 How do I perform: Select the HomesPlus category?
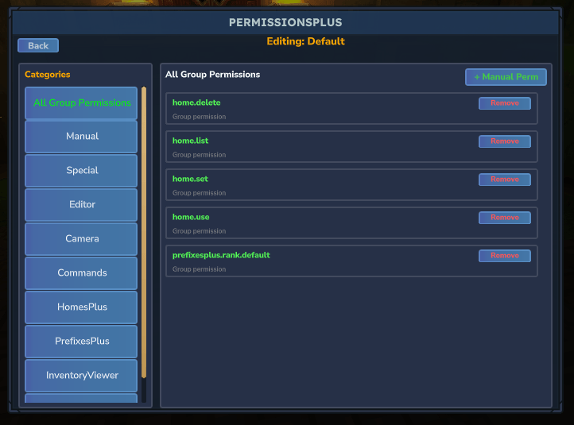point(82,307)
